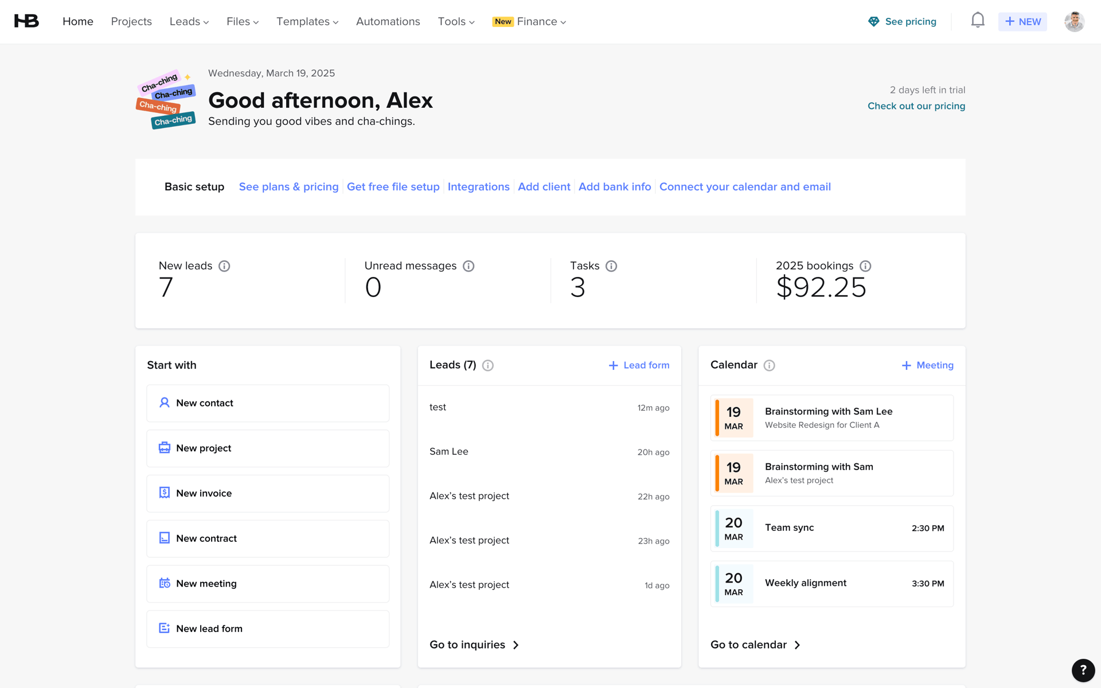Expand the Finance dropdown menu
1101x688 pixels.
coord(529,21)
